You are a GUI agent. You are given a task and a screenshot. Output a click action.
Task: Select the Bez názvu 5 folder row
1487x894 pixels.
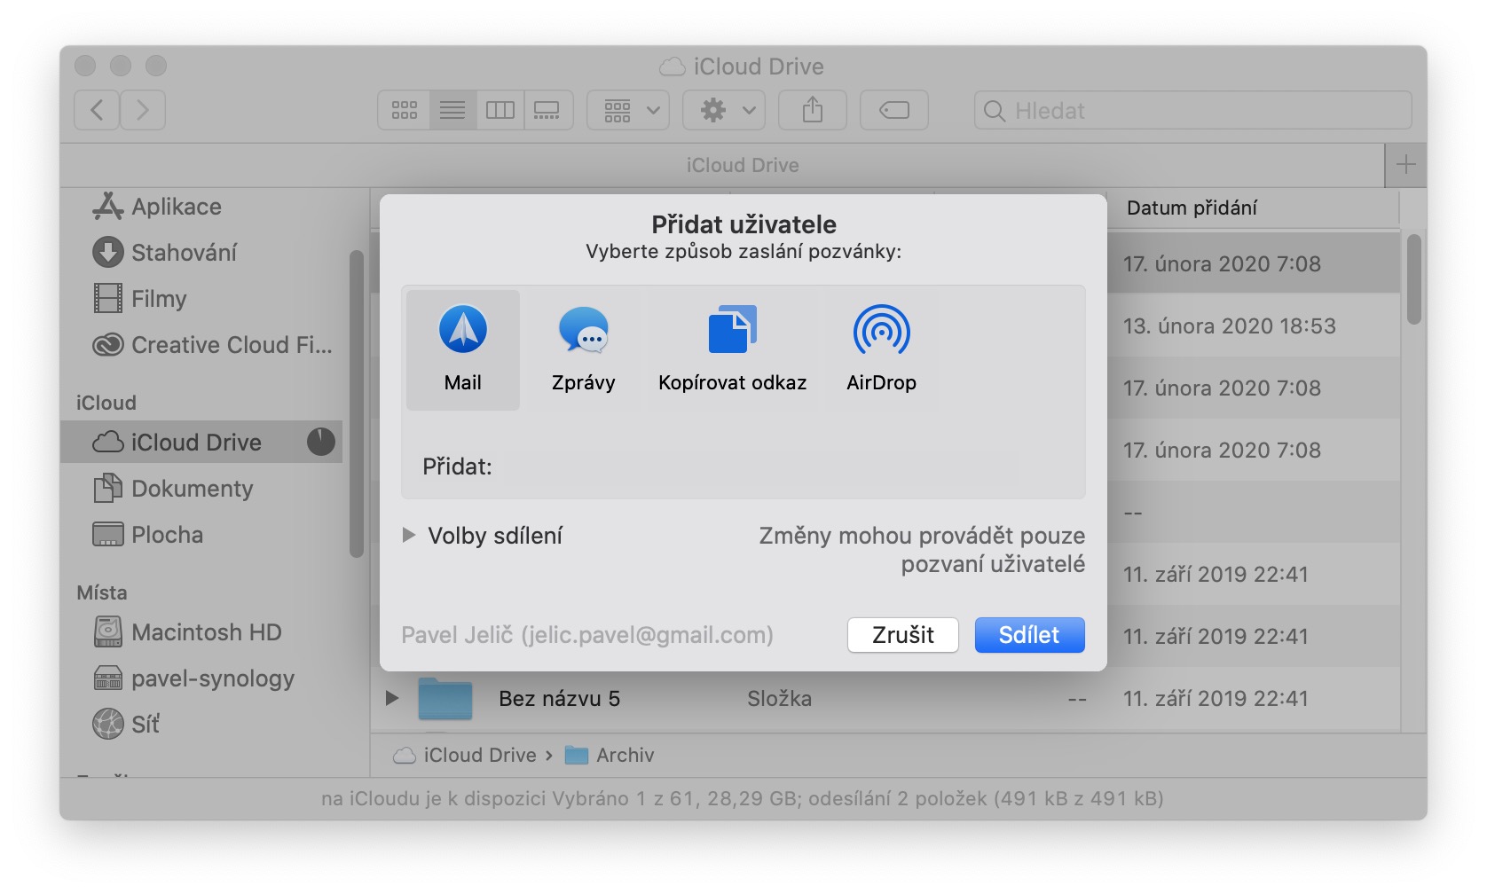click(885, 699)
